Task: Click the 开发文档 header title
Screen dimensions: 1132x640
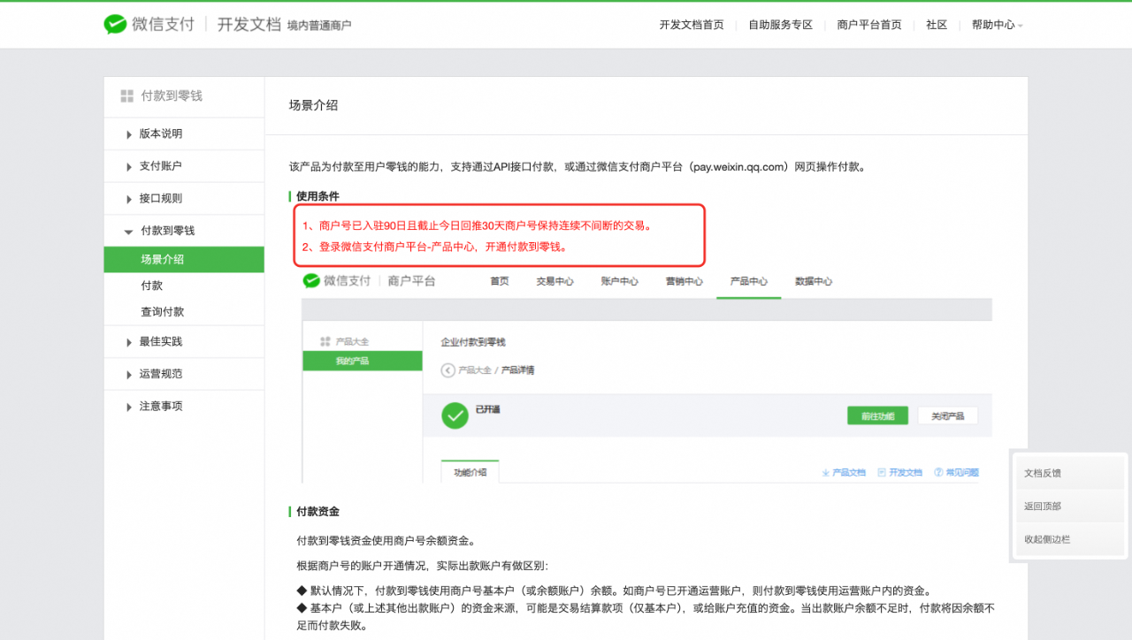Action: [249, 24]
